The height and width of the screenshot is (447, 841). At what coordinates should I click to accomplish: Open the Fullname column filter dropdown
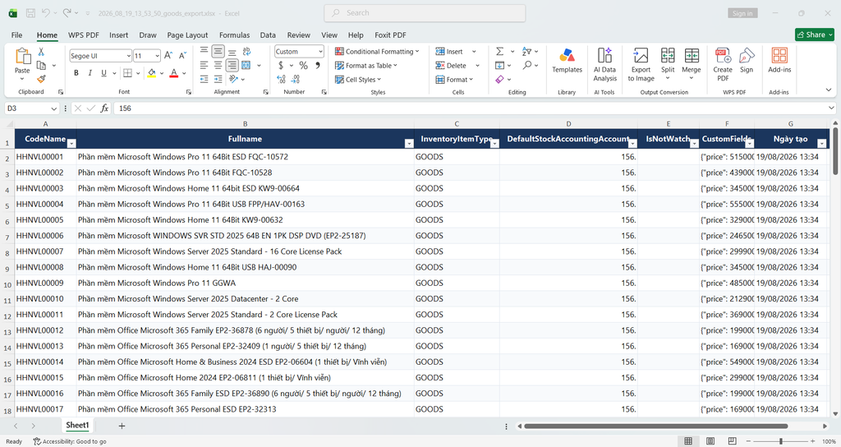click(x=409, y=143)
